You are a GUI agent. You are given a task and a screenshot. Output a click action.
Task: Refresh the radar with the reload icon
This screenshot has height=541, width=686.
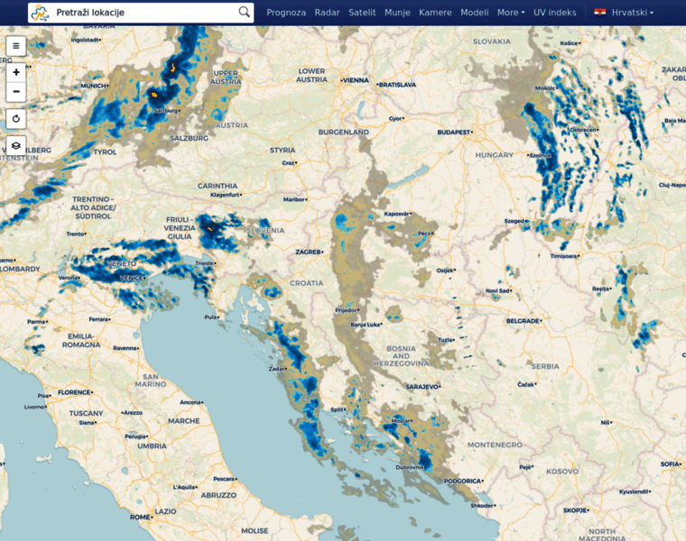(16, 119)
